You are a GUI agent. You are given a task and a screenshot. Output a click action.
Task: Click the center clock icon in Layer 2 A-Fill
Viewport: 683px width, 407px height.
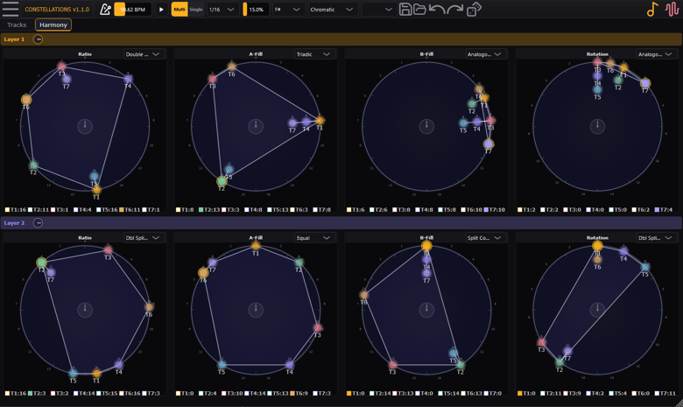click(256, 310)
